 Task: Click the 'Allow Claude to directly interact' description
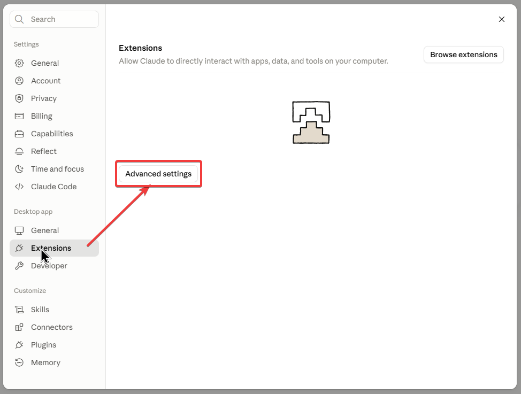click(254, 61)
